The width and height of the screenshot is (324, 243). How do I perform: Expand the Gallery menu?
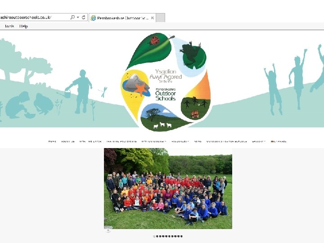point(258,141)
